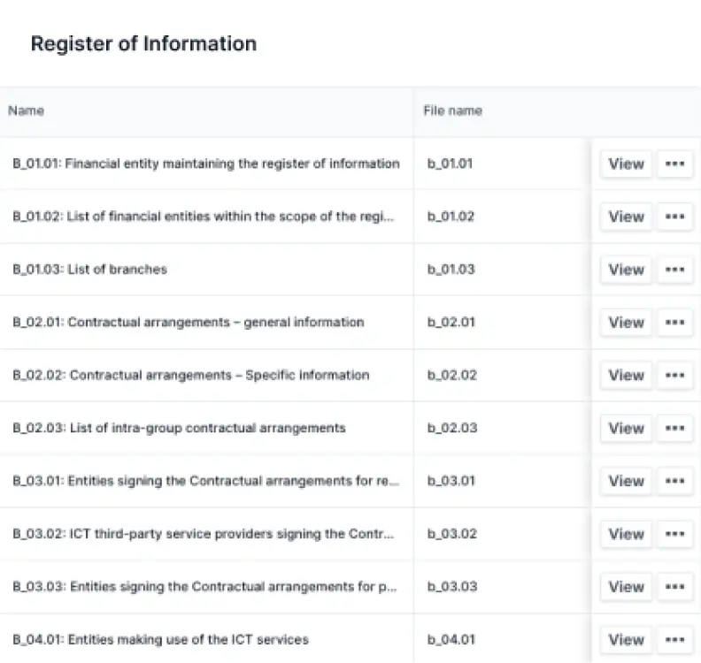701x663 pixels.
Task: Expand the options menu for b_04.01
Action: coord(674,640)
